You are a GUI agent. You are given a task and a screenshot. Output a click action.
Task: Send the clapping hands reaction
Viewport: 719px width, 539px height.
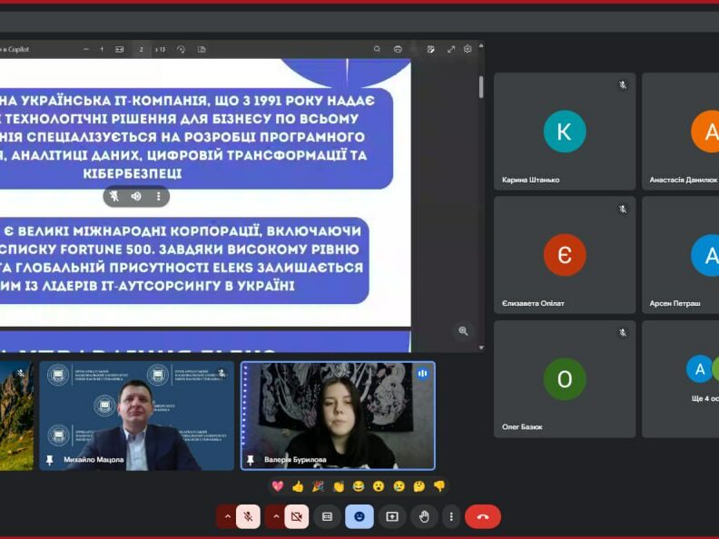[x=339, y=485]
